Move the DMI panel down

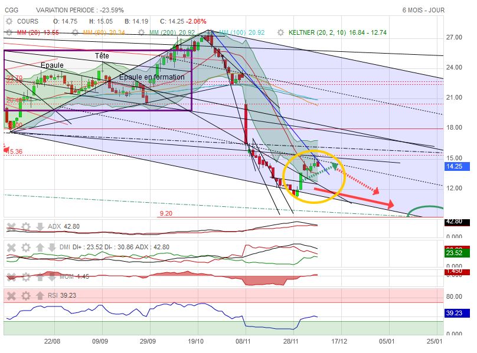click(52, 248)
